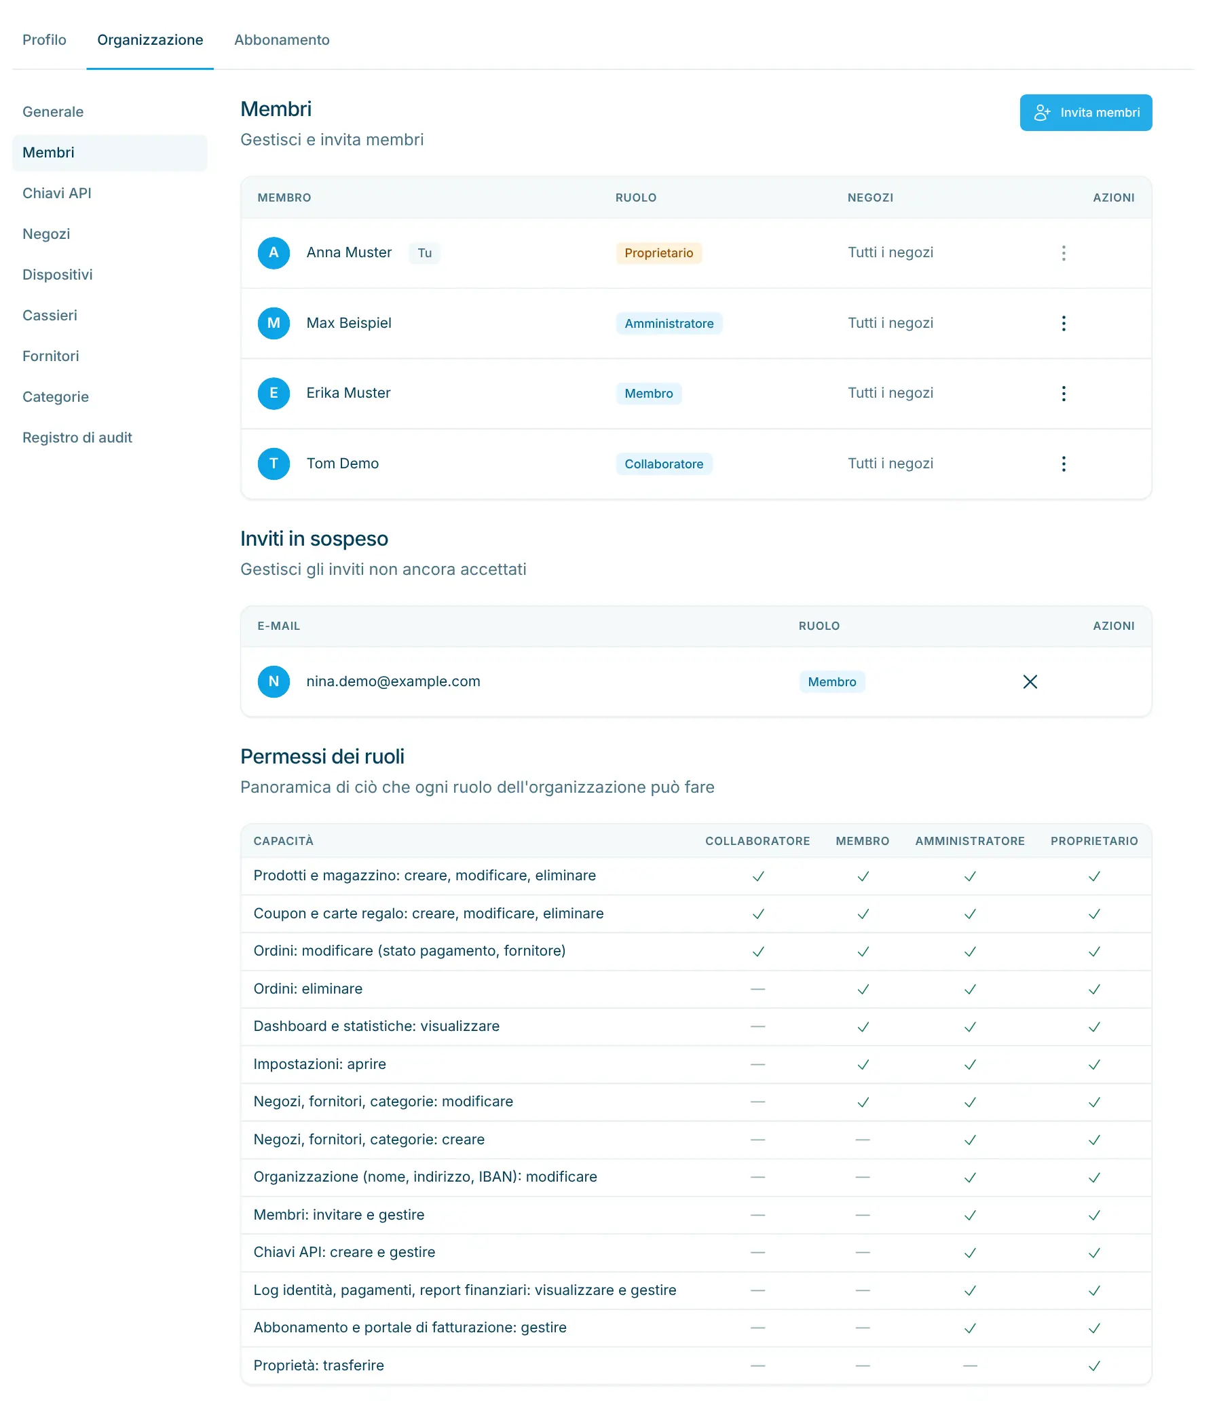Click Tutti i negozi for Max Beispiel
1219x1409 pixels.
tap(890, 323)
